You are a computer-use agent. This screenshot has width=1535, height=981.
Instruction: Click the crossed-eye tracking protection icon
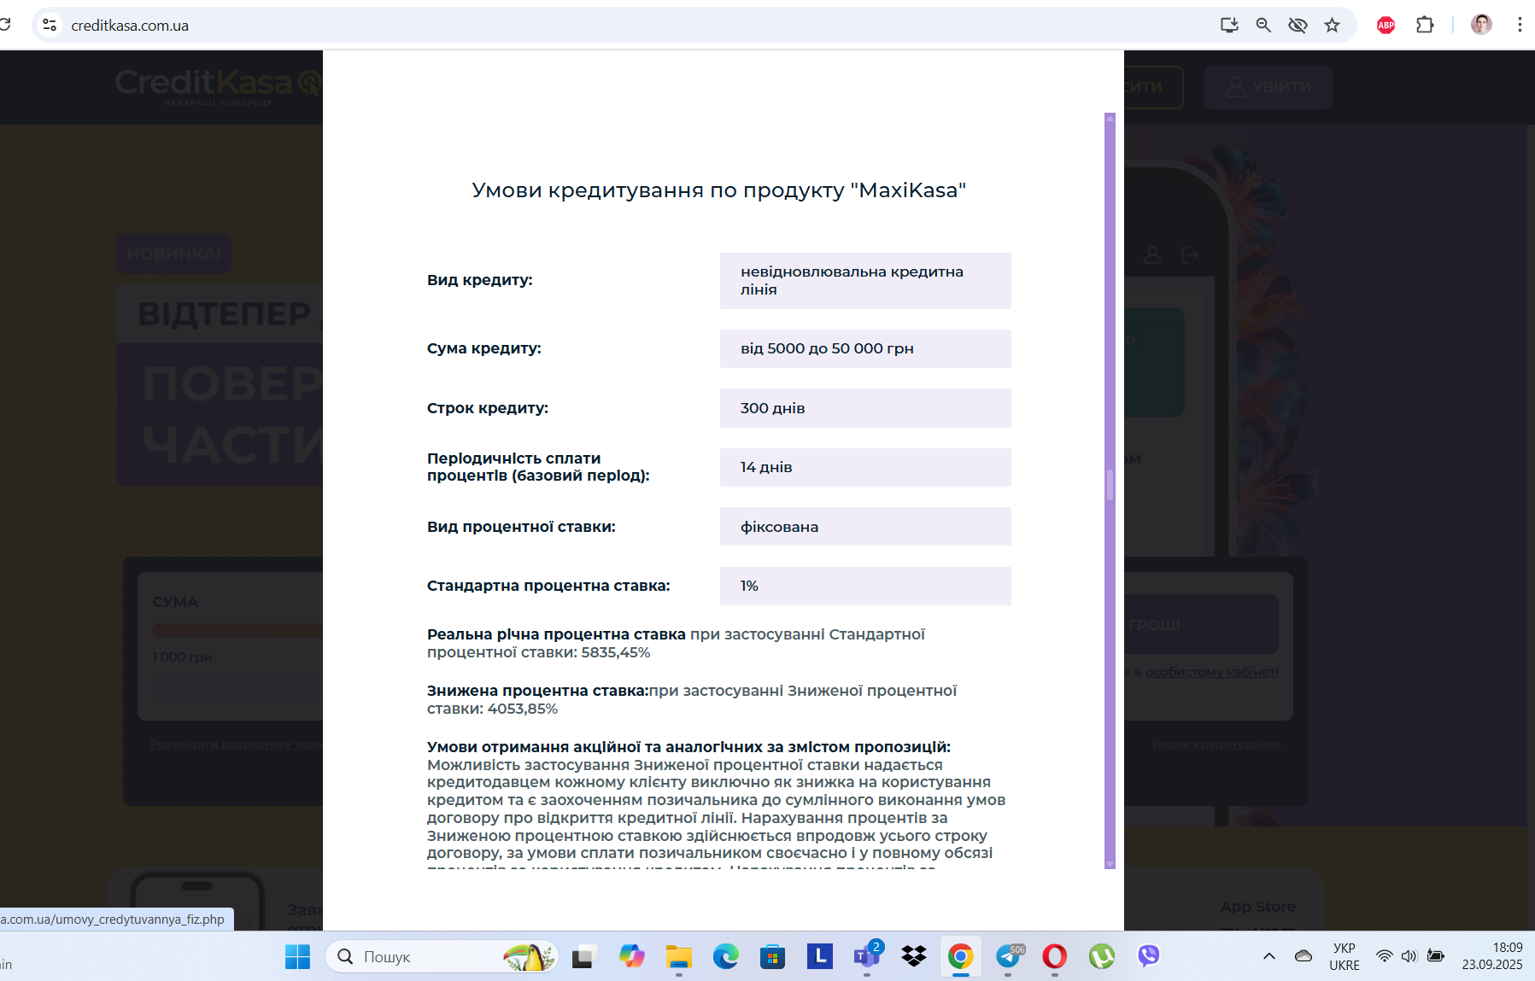[1298, 26]
